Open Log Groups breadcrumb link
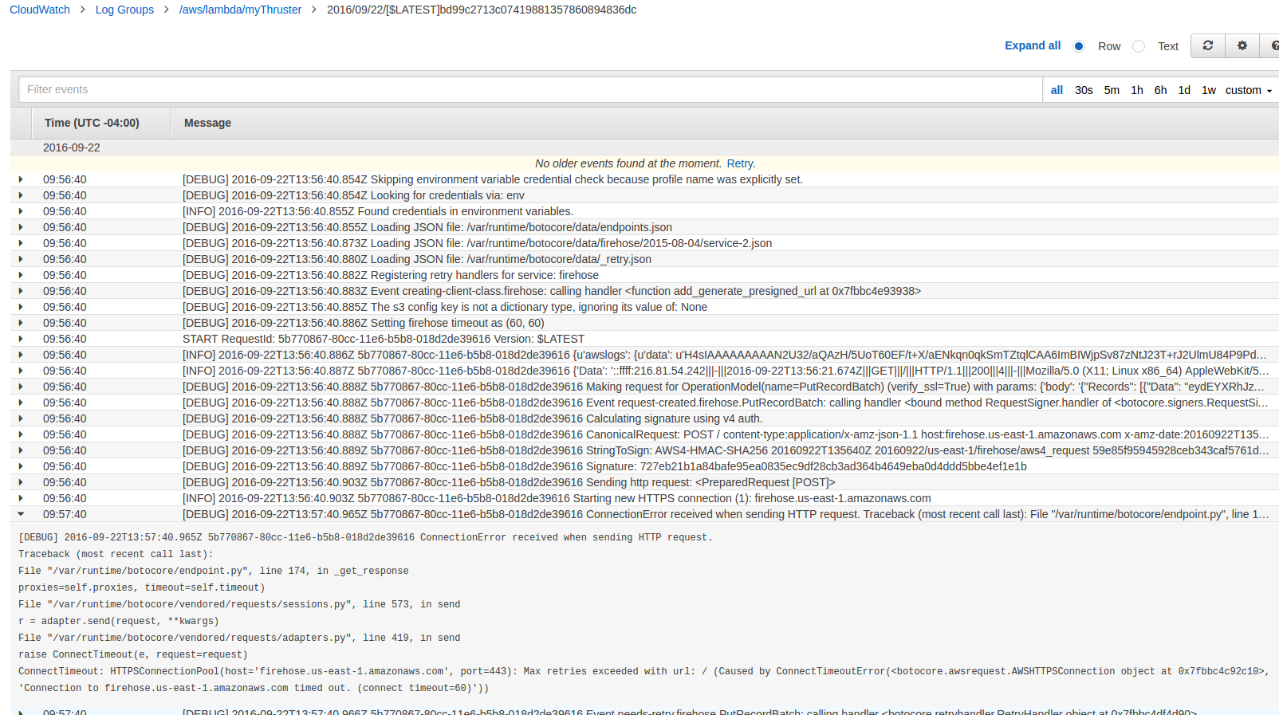The height and width of the screenshot is (715, 1279). click(124, 10)
